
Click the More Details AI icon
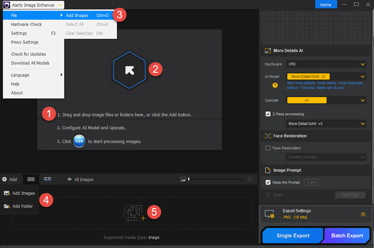point(268,51)
